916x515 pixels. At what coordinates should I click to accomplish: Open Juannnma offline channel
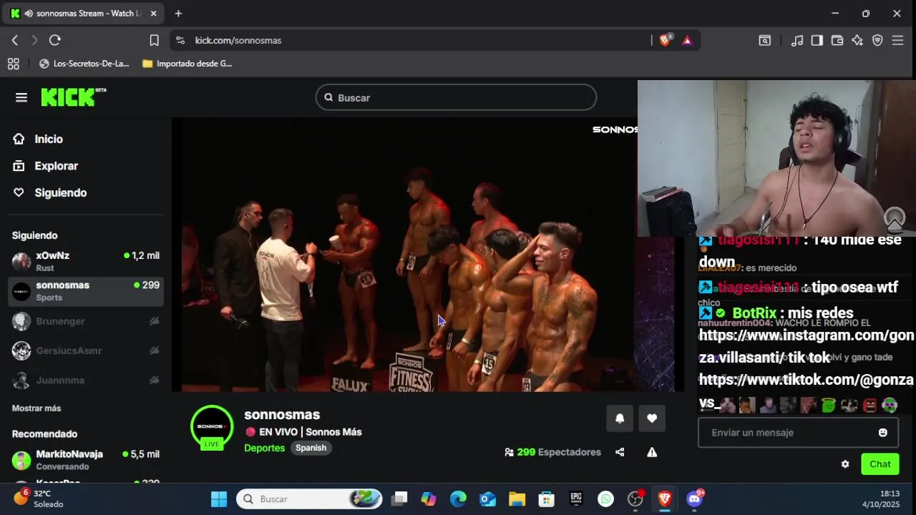click(x=86, y=380)
